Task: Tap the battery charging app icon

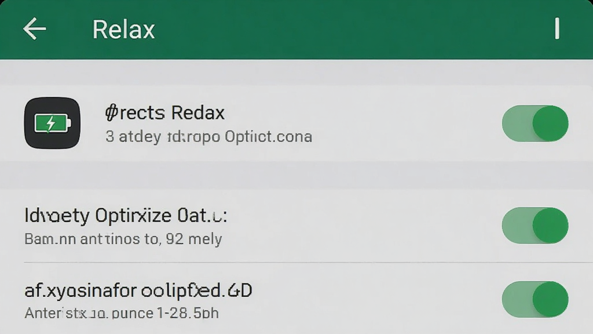Action: coord(52,123)
